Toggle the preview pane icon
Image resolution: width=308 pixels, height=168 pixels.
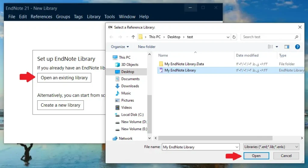click(x=287, y=47)
